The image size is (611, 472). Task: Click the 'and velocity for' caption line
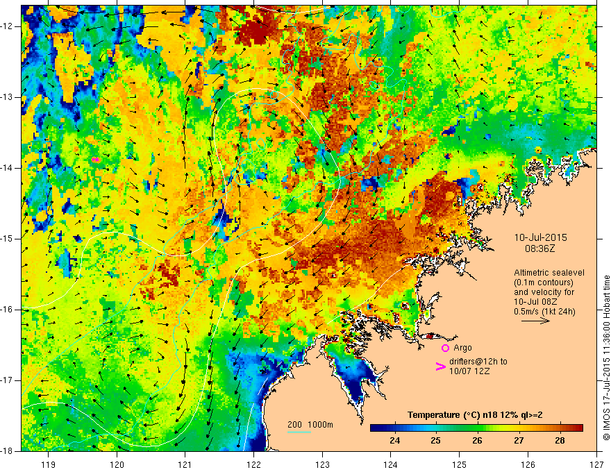point(544,292)
